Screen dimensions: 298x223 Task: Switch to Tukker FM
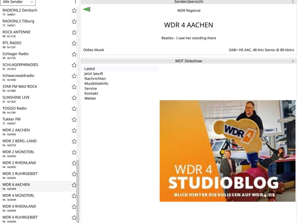point(38,121)
